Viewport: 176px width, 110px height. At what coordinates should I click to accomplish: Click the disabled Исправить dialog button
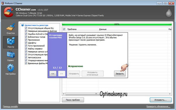coord(74,74)
